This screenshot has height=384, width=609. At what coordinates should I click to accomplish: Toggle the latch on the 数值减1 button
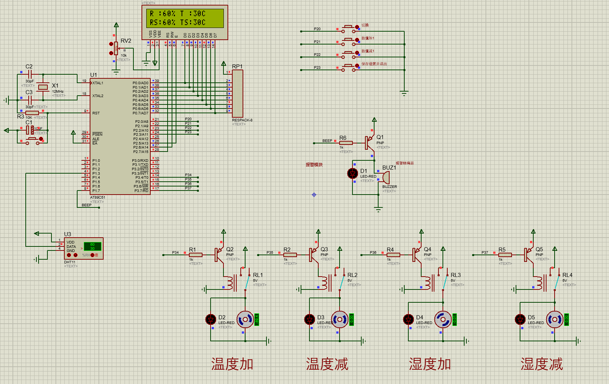pos(357,53)
